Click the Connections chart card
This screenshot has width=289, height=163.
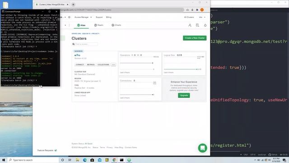click(140, 89)
